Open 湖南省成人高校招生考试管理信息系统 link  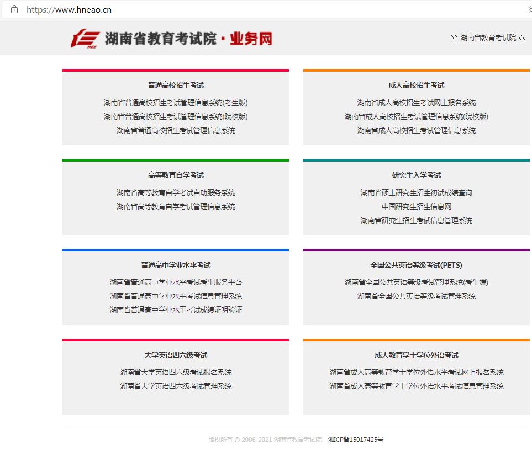tap(417, 130)
